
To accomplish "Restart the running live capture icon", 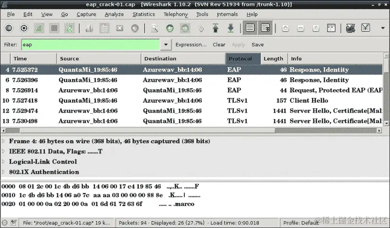I will click(x=69, y=28).
